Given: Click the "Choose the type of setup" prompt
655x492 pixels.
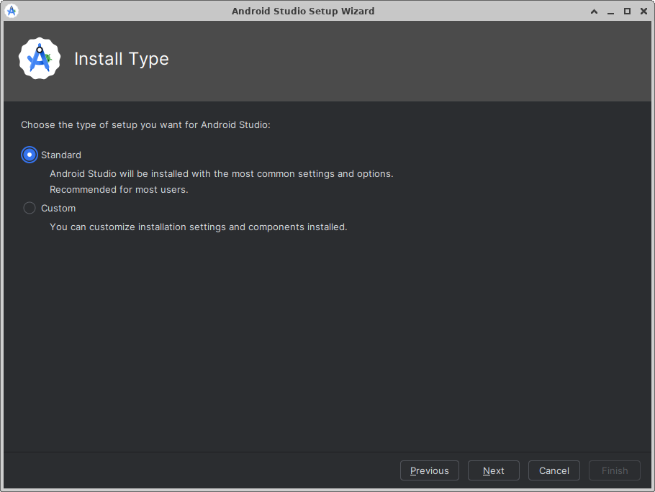Looking at the screenshot, I should pyautogui.click(x=145, y=124).
